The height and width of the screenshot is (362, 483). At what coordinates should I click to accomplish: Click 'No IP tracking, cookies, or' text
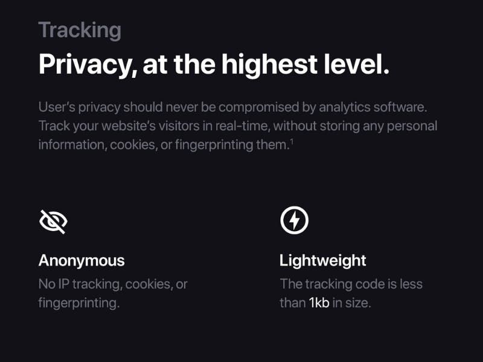point(113,284)
